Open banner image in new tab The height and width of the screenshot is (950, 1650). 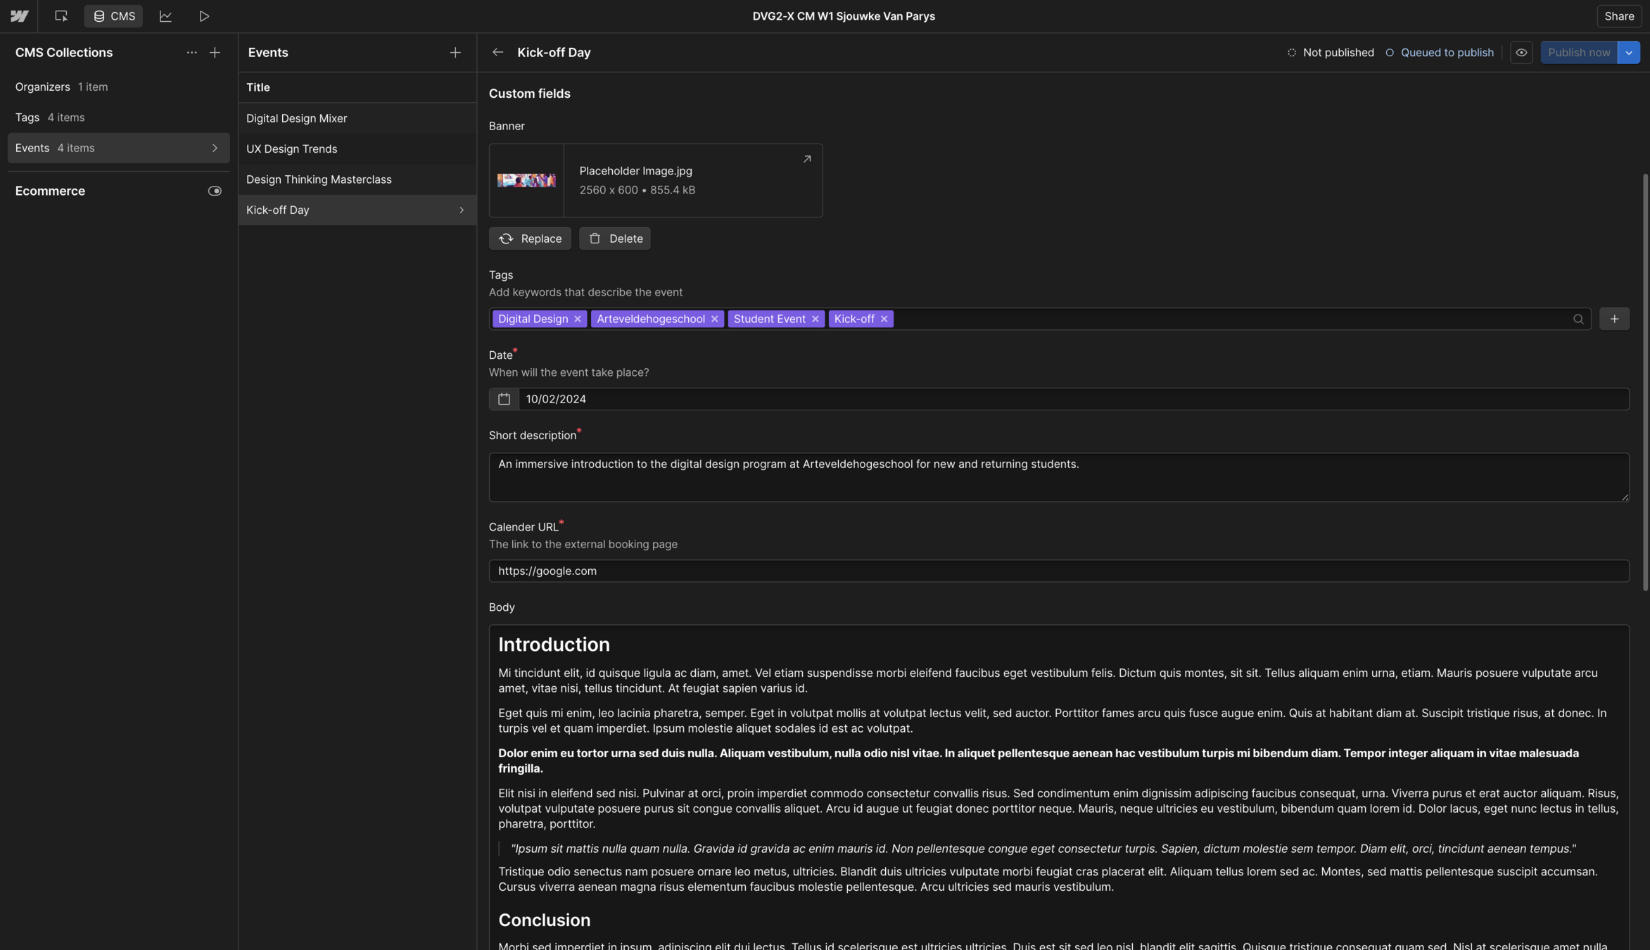pyautogui.click(x=807, y=159)
